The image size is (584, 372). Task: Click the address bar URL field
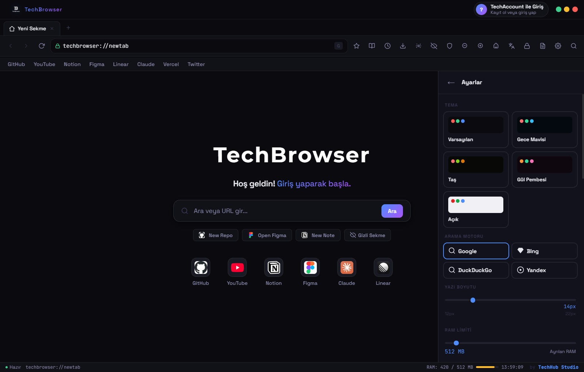[199, 46]
